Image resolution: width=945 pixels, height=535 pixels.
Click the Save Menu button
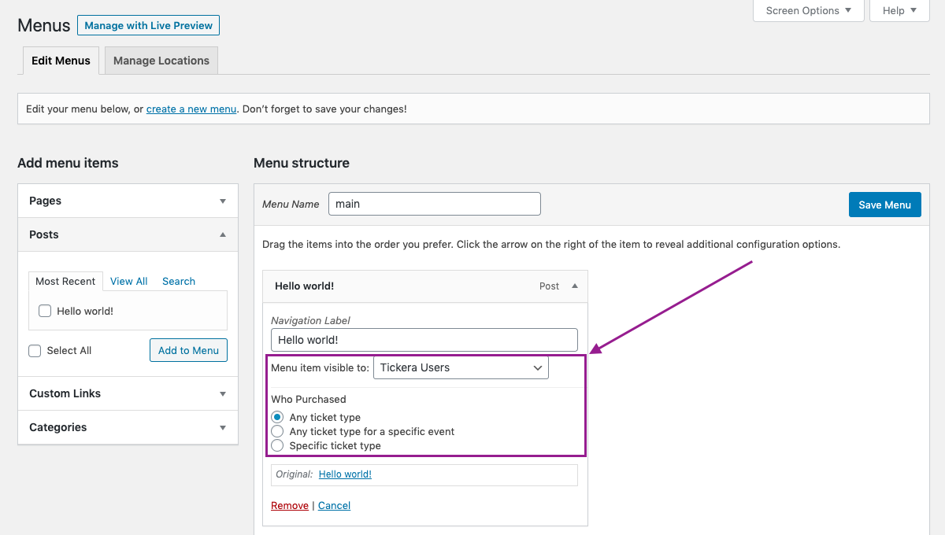884,205
